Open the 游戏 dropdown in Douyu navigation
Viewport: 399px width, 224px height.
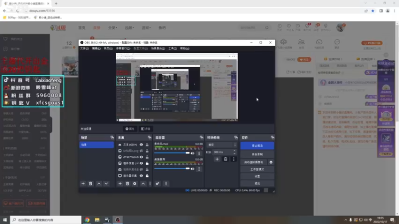146,28
